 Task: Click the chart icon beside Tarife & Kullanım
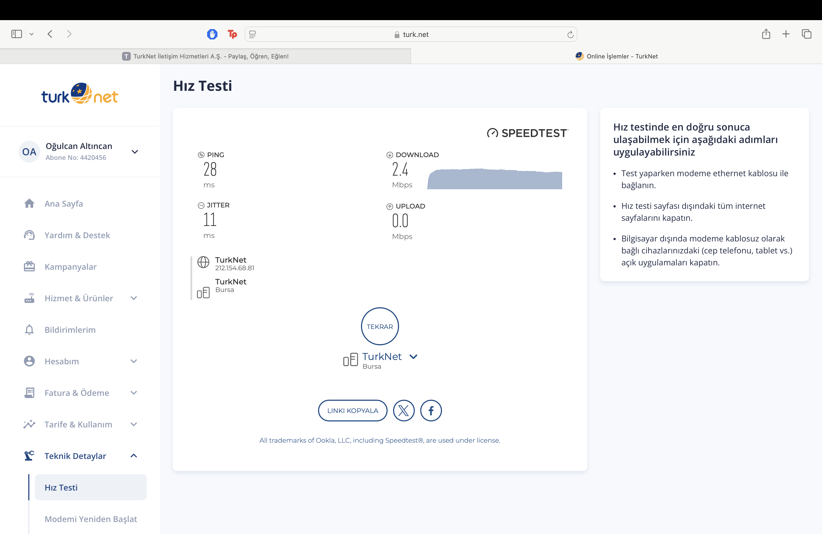pos(29,424)
